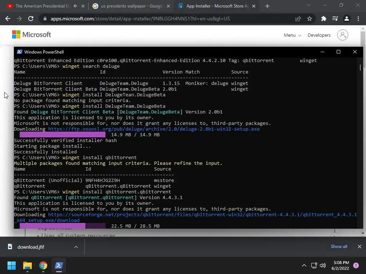Open the notification badge in taskbar
This screenshot has height=274, width=366.
click(x=356, y=265)
